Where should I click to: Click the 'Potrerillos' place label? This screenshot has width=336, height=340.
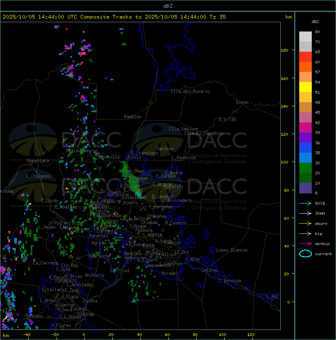point(67,223)
